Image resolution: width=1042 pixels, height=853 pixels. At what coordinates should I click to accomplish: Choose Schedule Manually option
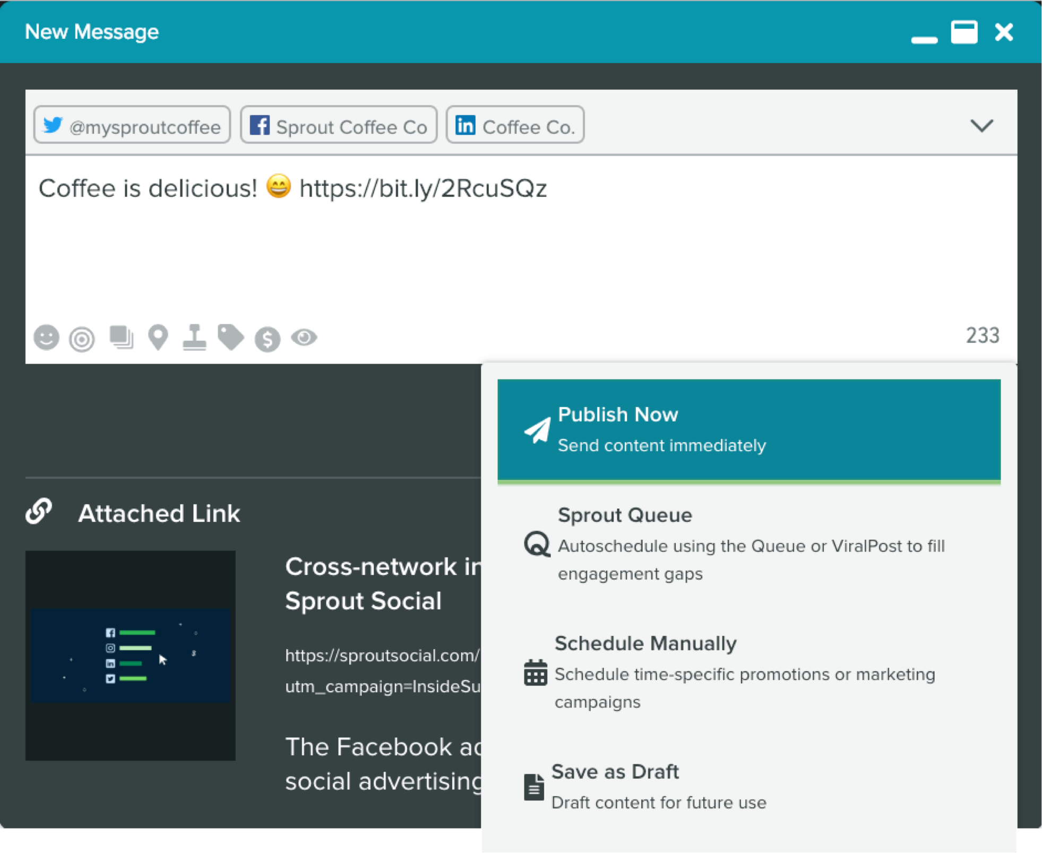click(x=749, y=673)
